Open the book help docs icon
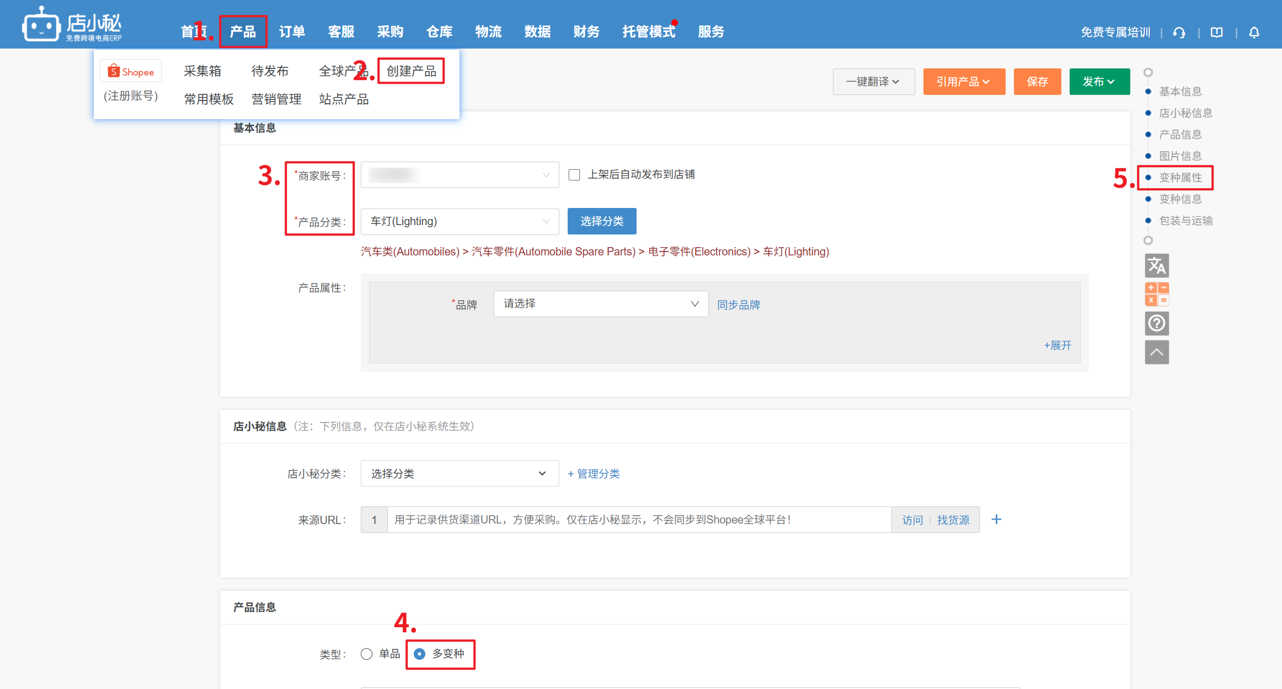The height and width of the screenshot is (689, 1282). tap(1216, 33)
